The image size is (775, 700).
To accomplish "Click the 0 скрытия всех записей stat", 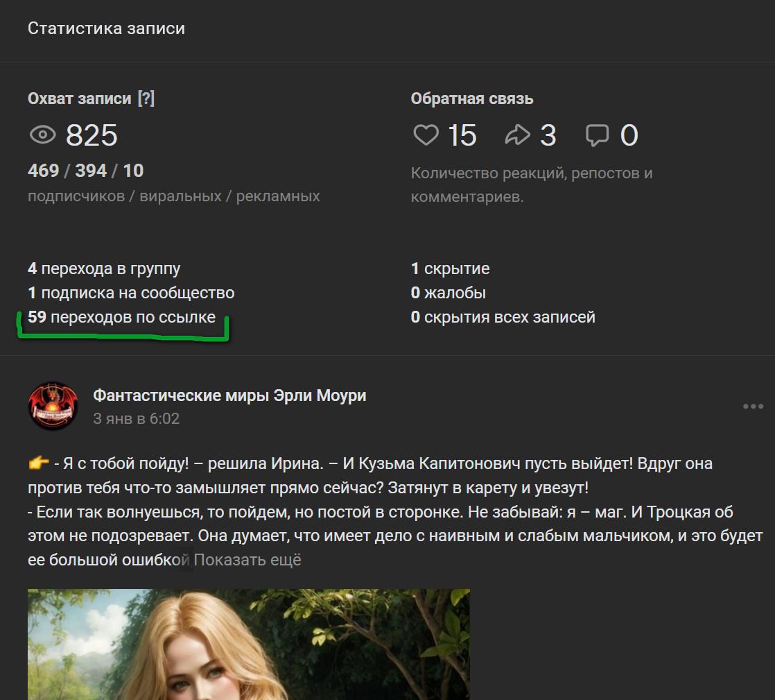I will (503, 318).
